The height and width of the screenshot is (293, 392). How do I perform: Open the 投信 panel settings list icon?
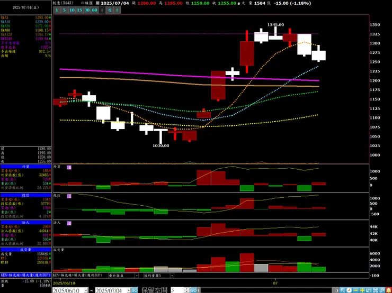pos(69,196)
